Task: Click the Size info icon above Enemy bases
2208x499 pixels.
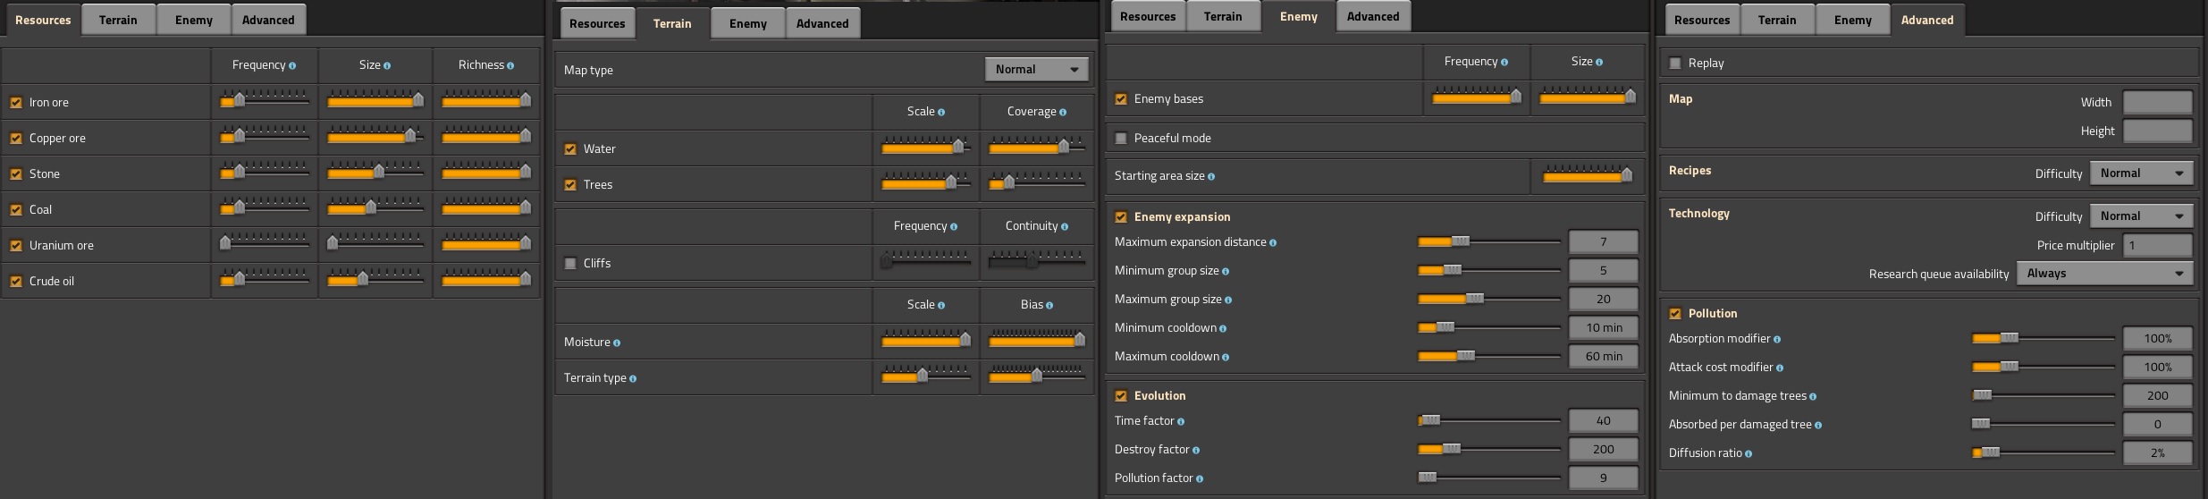Action: point(1599,62)
